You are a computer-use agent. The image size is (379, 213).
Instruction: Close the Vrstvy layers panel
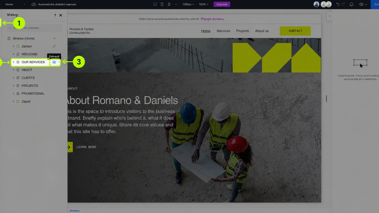coord(61,15)
